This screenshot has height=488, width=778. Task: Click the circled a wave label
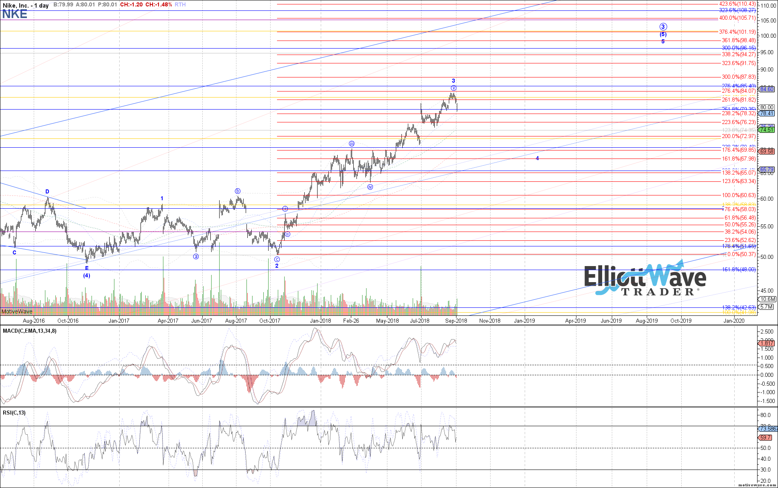coord(196,256)
